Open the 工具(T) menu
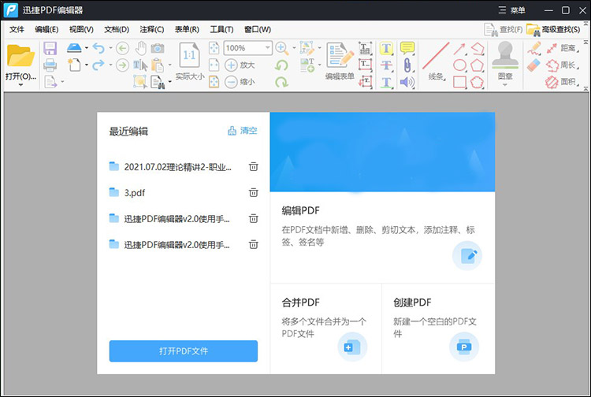The width and height of the screenshot is (591, 397). [221, 29]
